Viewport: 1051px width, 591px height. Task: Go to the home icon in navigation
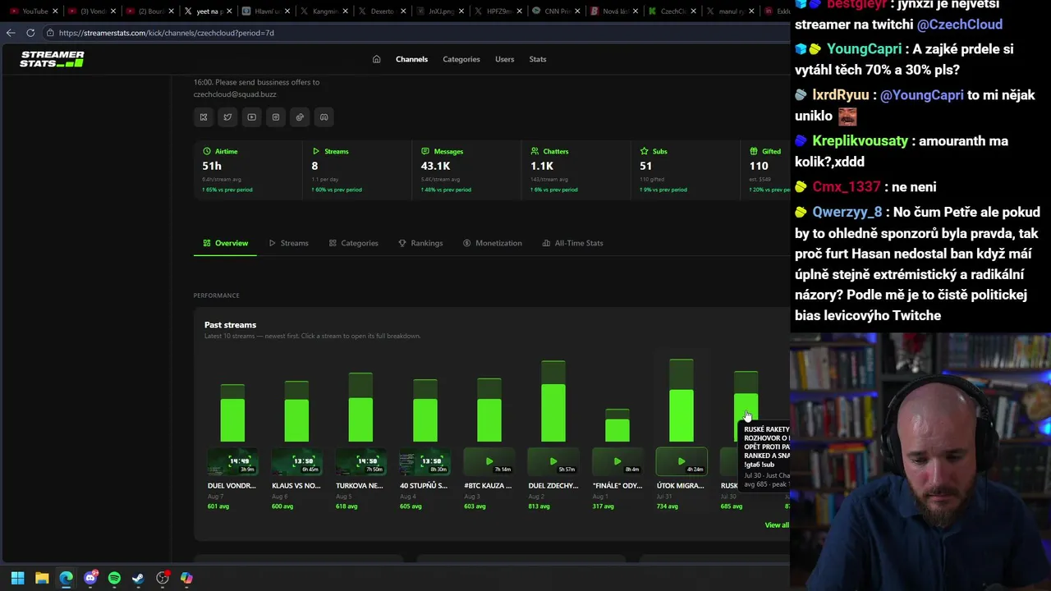click(x=376, y=59)
